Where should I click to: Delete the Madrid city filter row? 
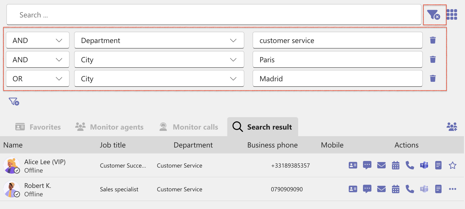click(x=433, y=78)
